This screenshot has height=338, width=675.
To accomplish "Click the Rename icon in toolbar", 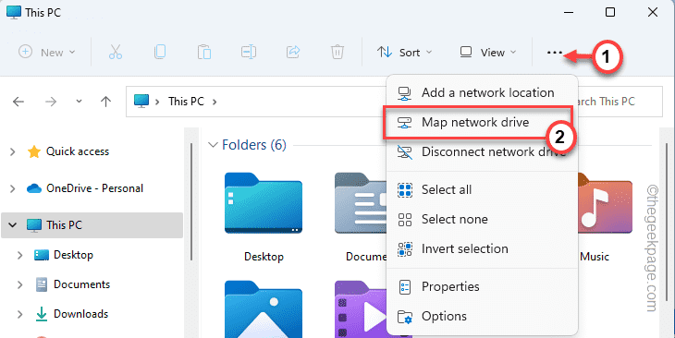I will [249, 52].
